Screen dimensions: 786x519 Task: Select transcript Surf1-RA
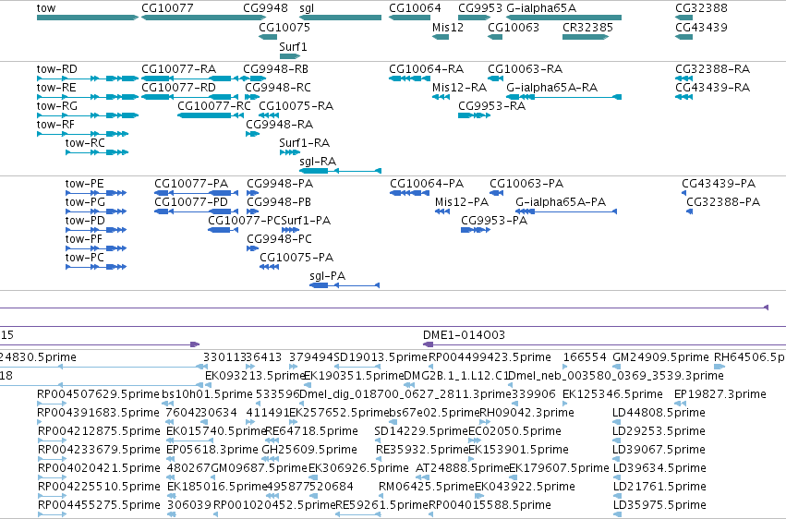pos(289,152)
